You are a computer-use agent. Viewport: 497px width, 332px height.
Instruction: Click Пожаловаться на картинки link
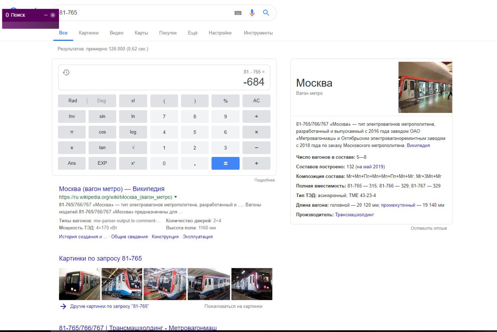click(x=233, y=306)
